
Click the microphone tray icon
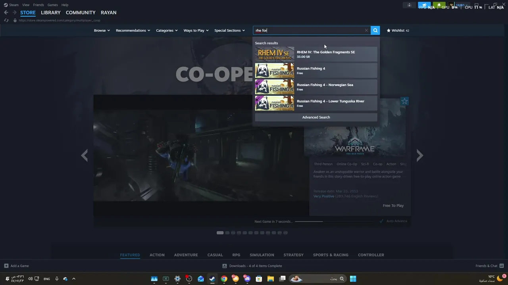57,279
